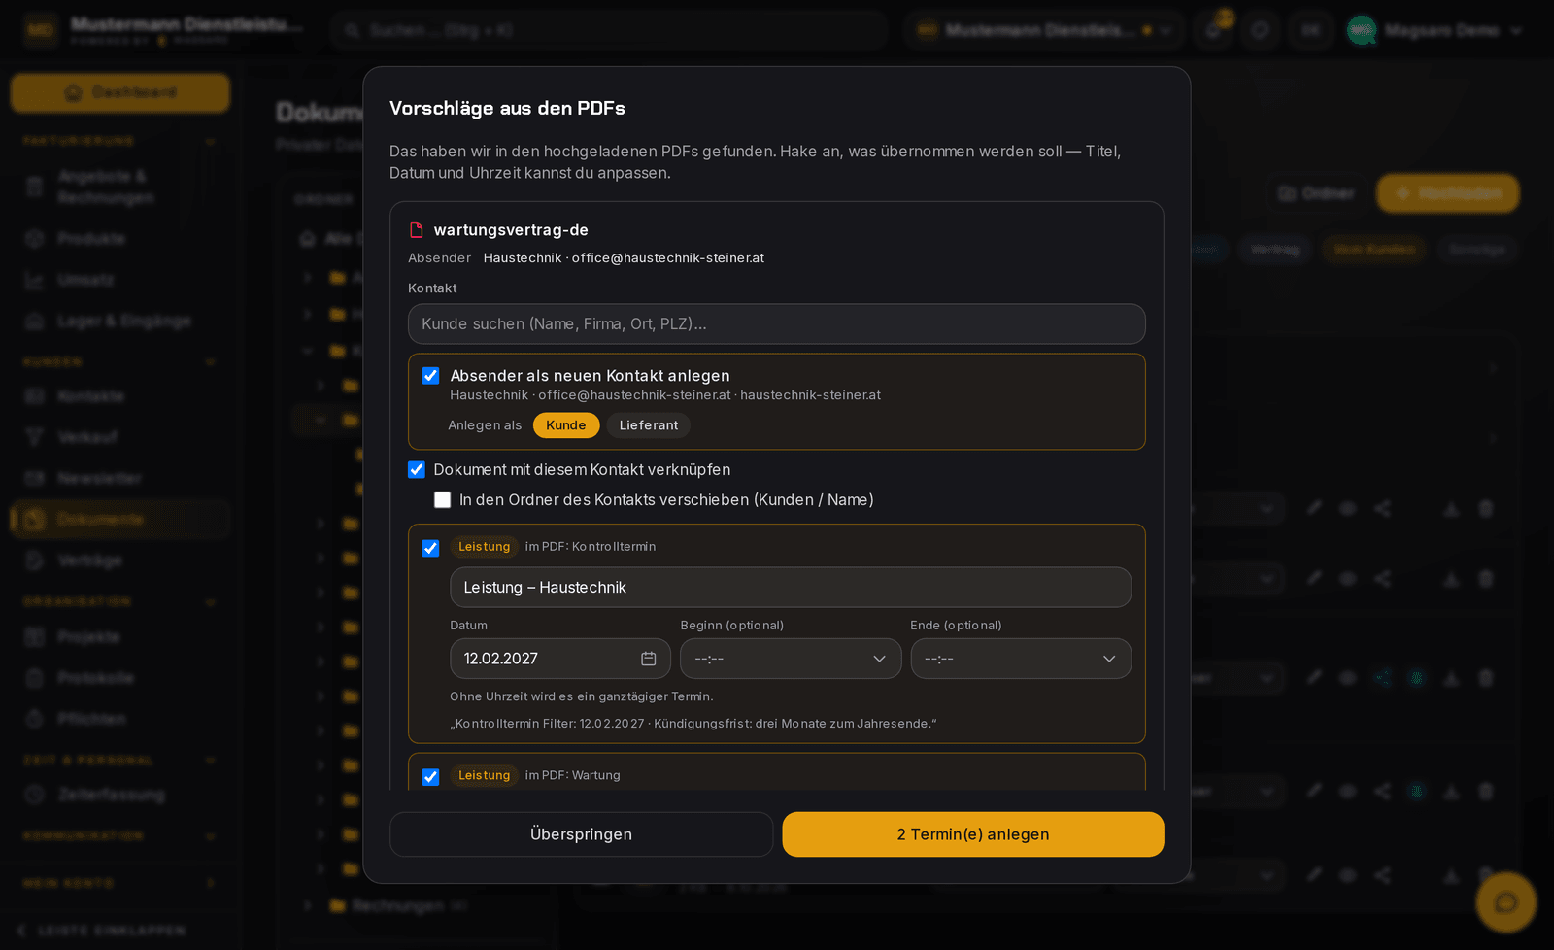Select 'Lieferant' as contact type

point(649,425)
